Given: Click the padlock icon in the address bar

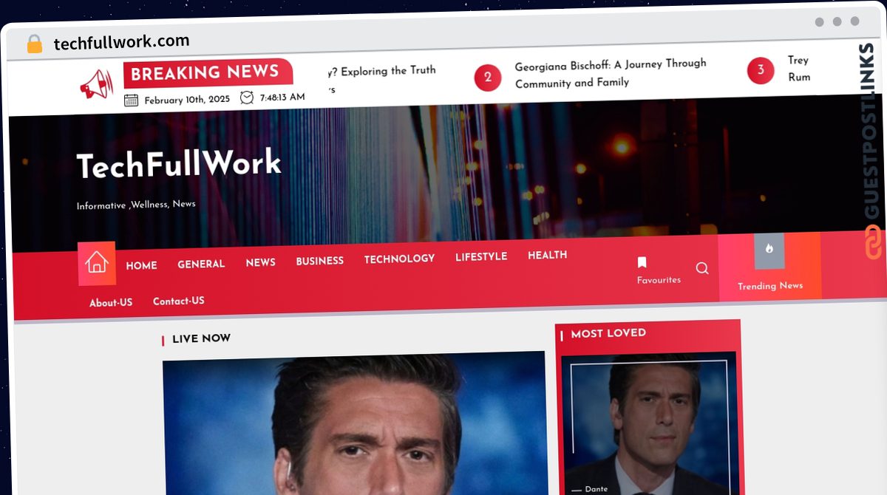Looking at the screenshot, I should point(35,44).
